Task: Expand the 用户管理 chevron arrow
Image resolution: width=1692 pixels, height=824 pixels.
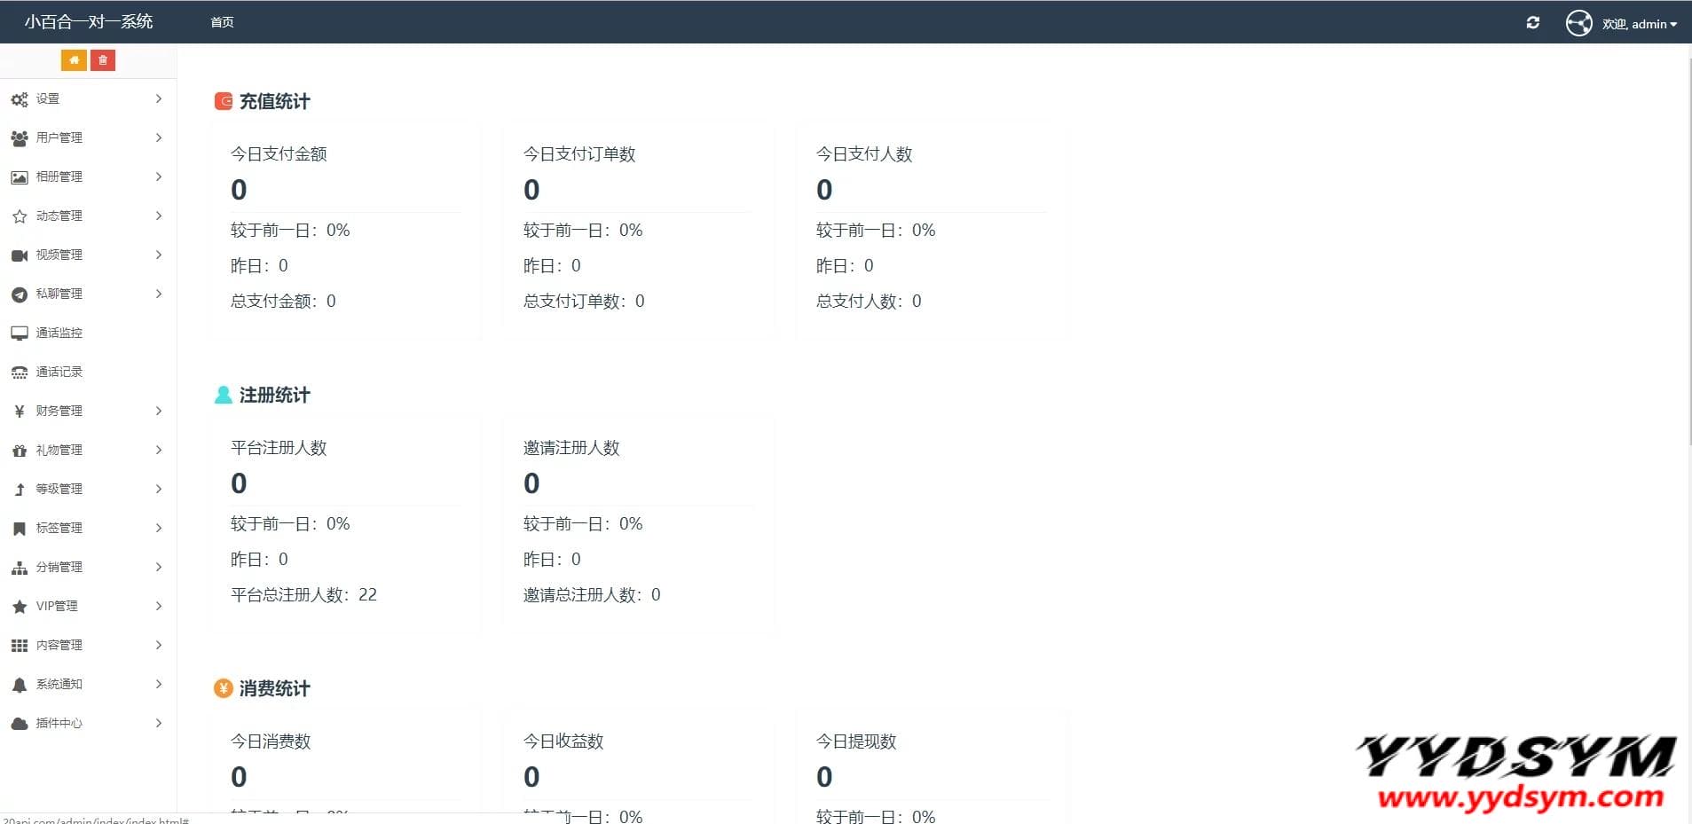Action: (159, 137)
